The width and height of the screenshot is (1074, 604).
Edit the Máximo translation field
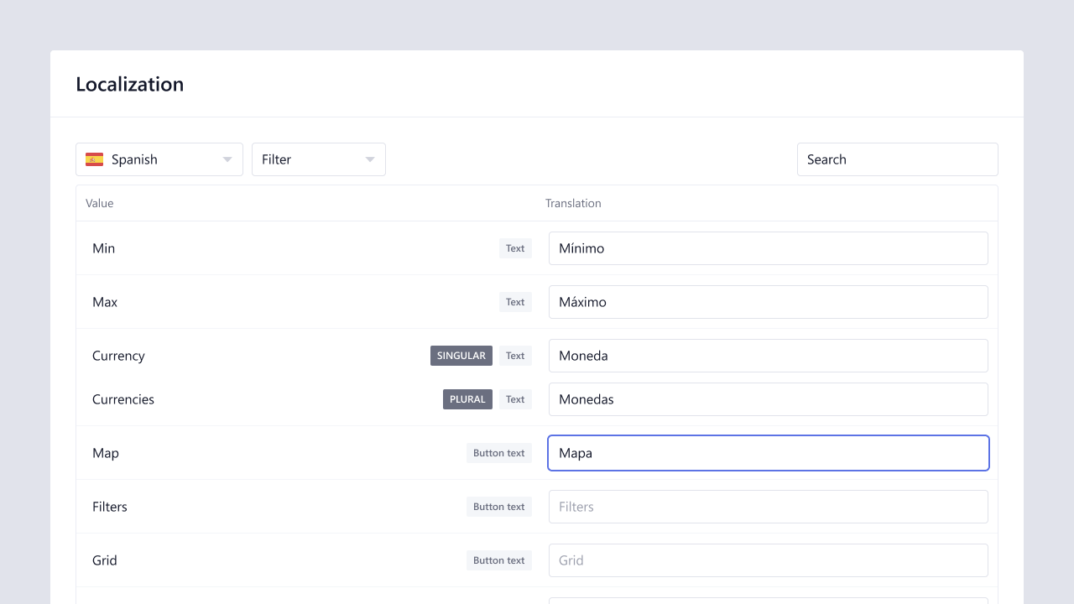[x=768, y=302]
